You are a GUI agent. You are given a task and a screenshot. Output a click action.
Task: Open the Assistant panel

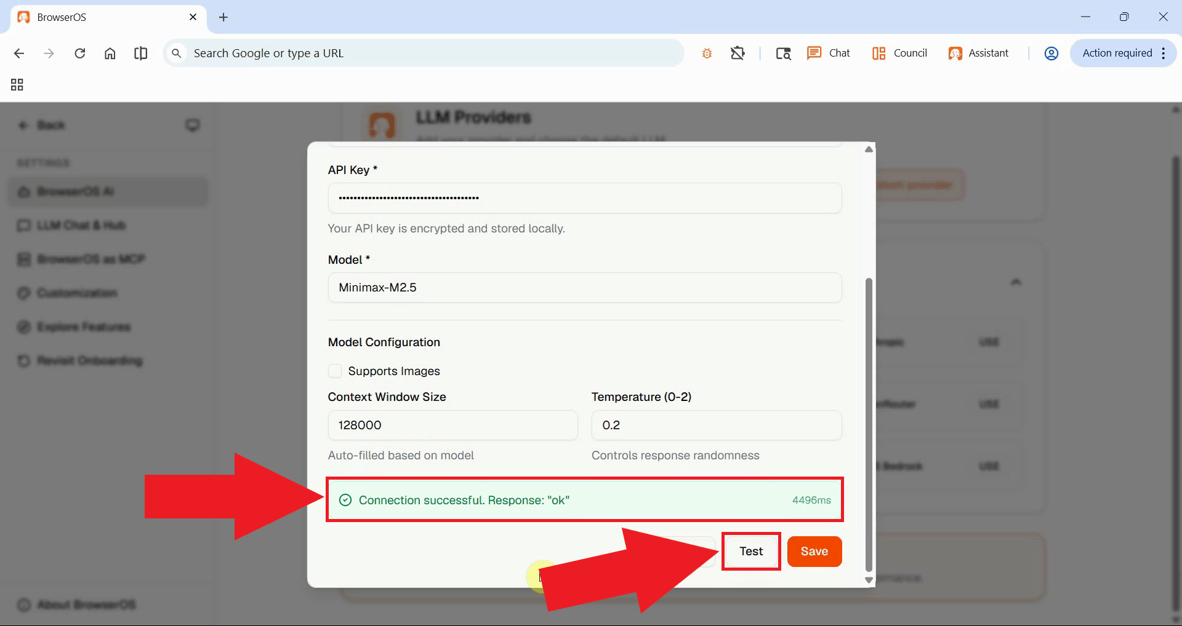(978, 53)
